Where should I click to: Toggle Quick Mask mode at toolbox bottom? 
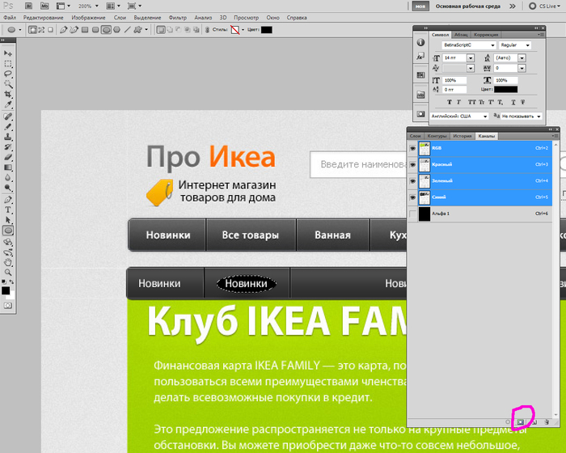8,306
